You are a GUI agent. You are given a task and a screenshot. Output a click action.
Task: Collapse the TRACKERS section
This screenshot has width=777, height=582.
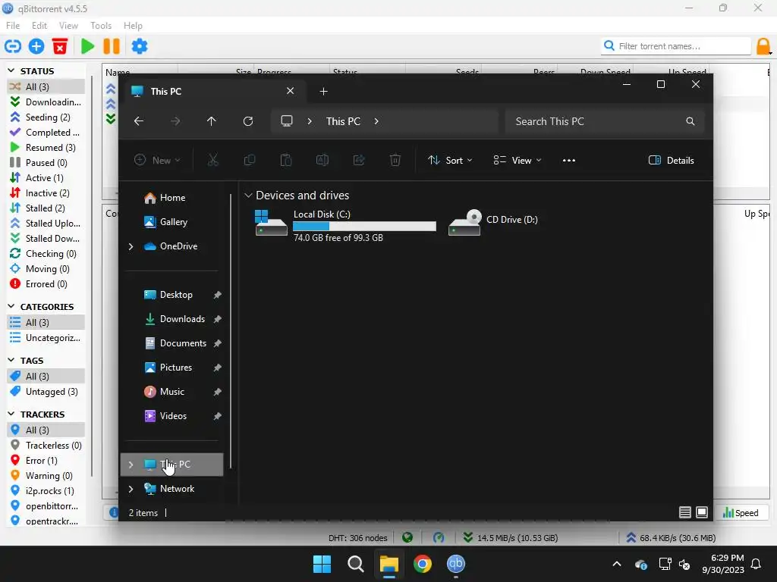point(11,414)
